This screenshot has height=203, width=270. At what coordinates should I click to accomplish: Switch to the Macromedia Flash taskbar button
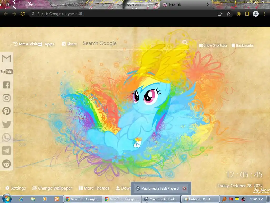[161, 199]
